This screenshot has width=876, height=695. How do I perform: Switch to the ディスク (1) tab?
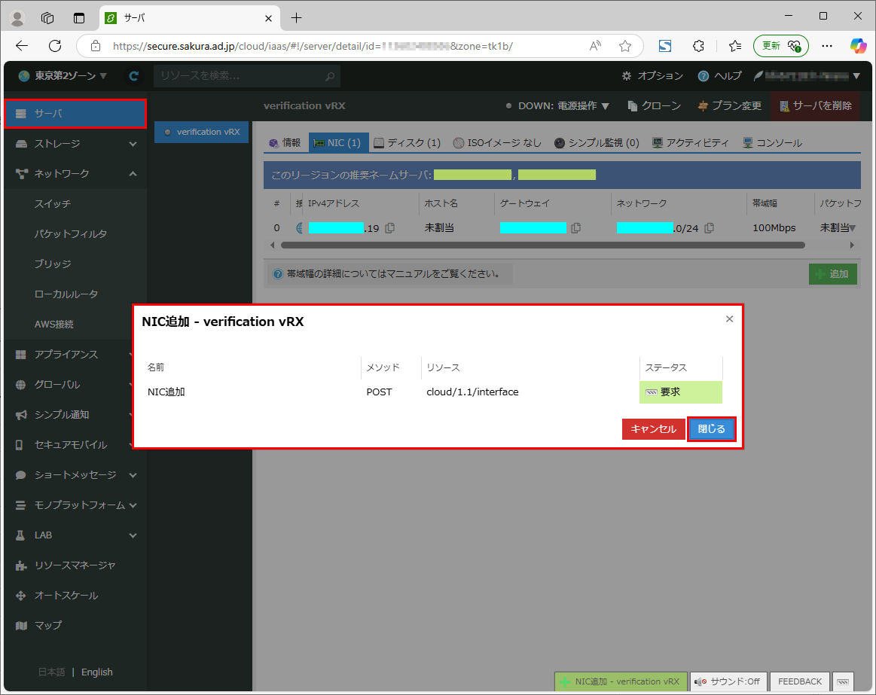[407, 143]
